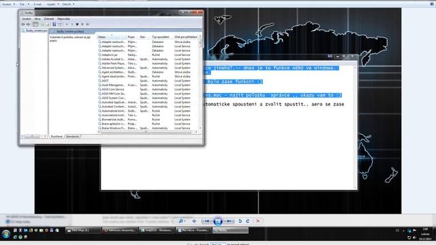This screenshot has width=436, height=245.
Task: Open the zoom magnifier control in Photo Viewer
Action: click(x=181, y=221)
